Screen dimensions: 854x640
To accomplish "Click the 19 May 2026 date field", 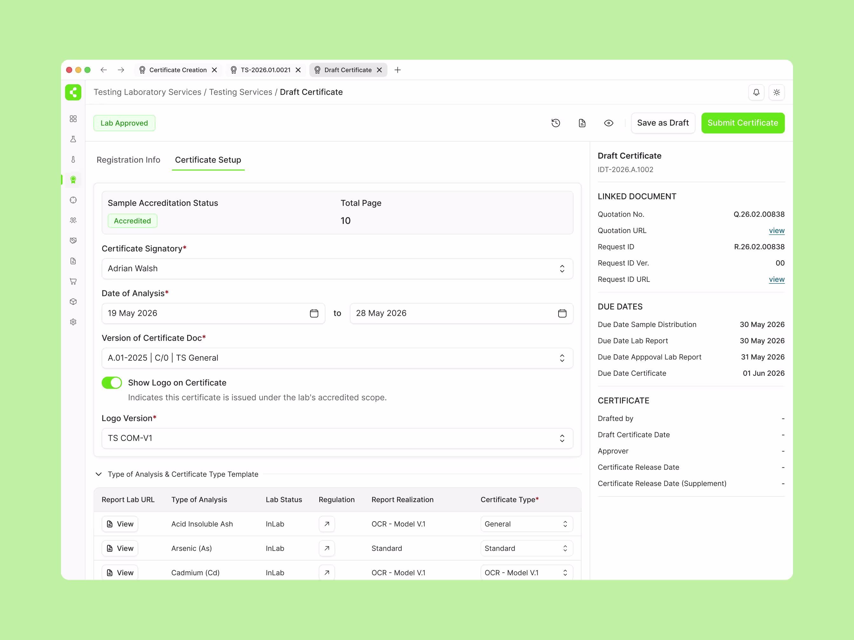I will (x=213, y=313).
